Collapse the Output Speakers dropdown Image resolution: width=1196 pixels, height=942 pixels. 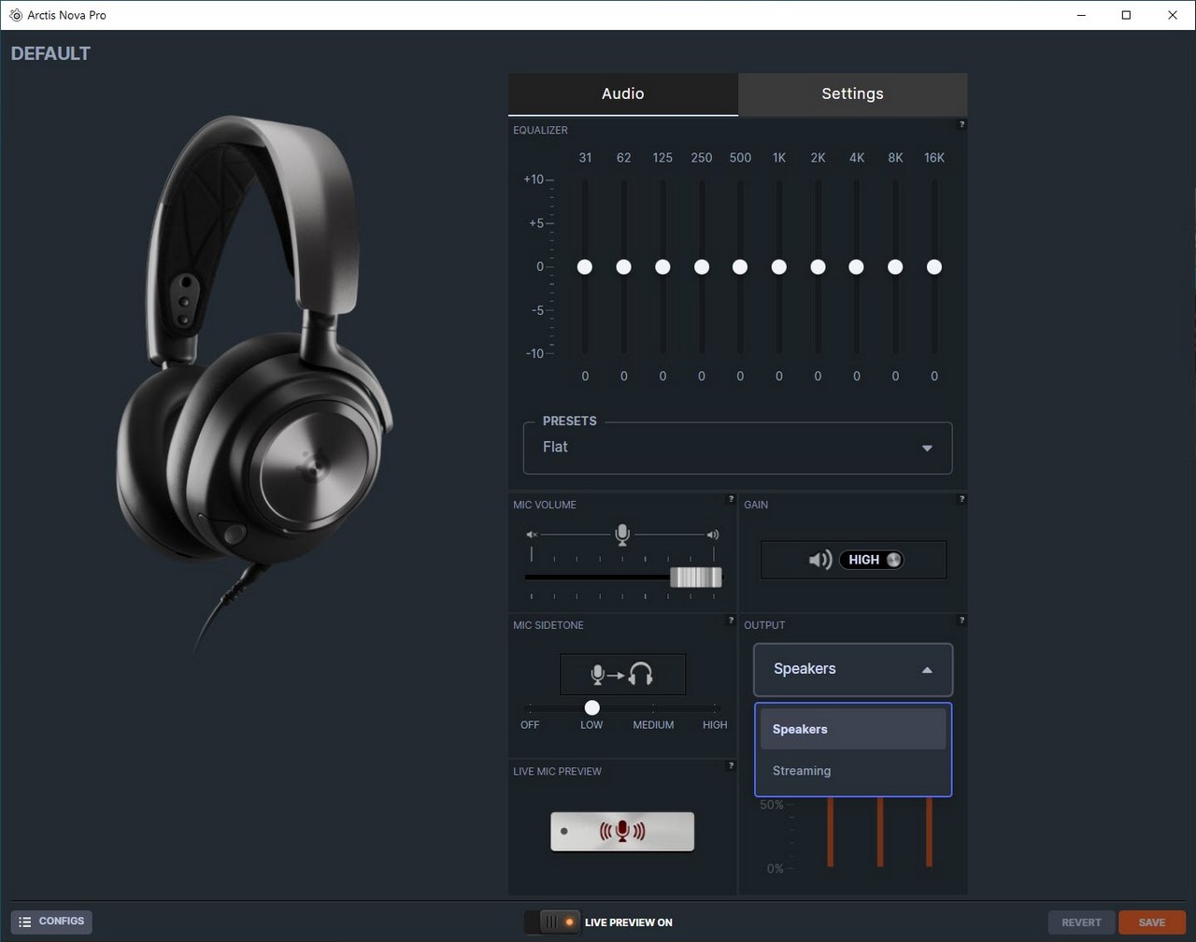[x=853, y=669]
